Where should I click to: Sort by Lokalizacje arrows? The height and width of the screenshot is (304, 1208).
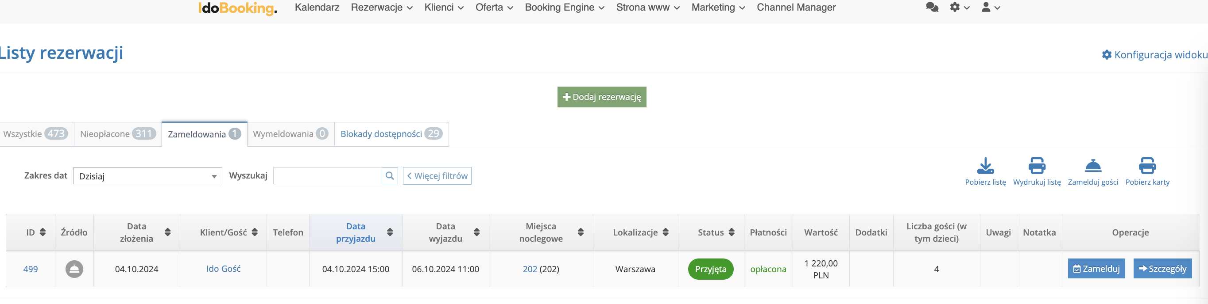666,232
